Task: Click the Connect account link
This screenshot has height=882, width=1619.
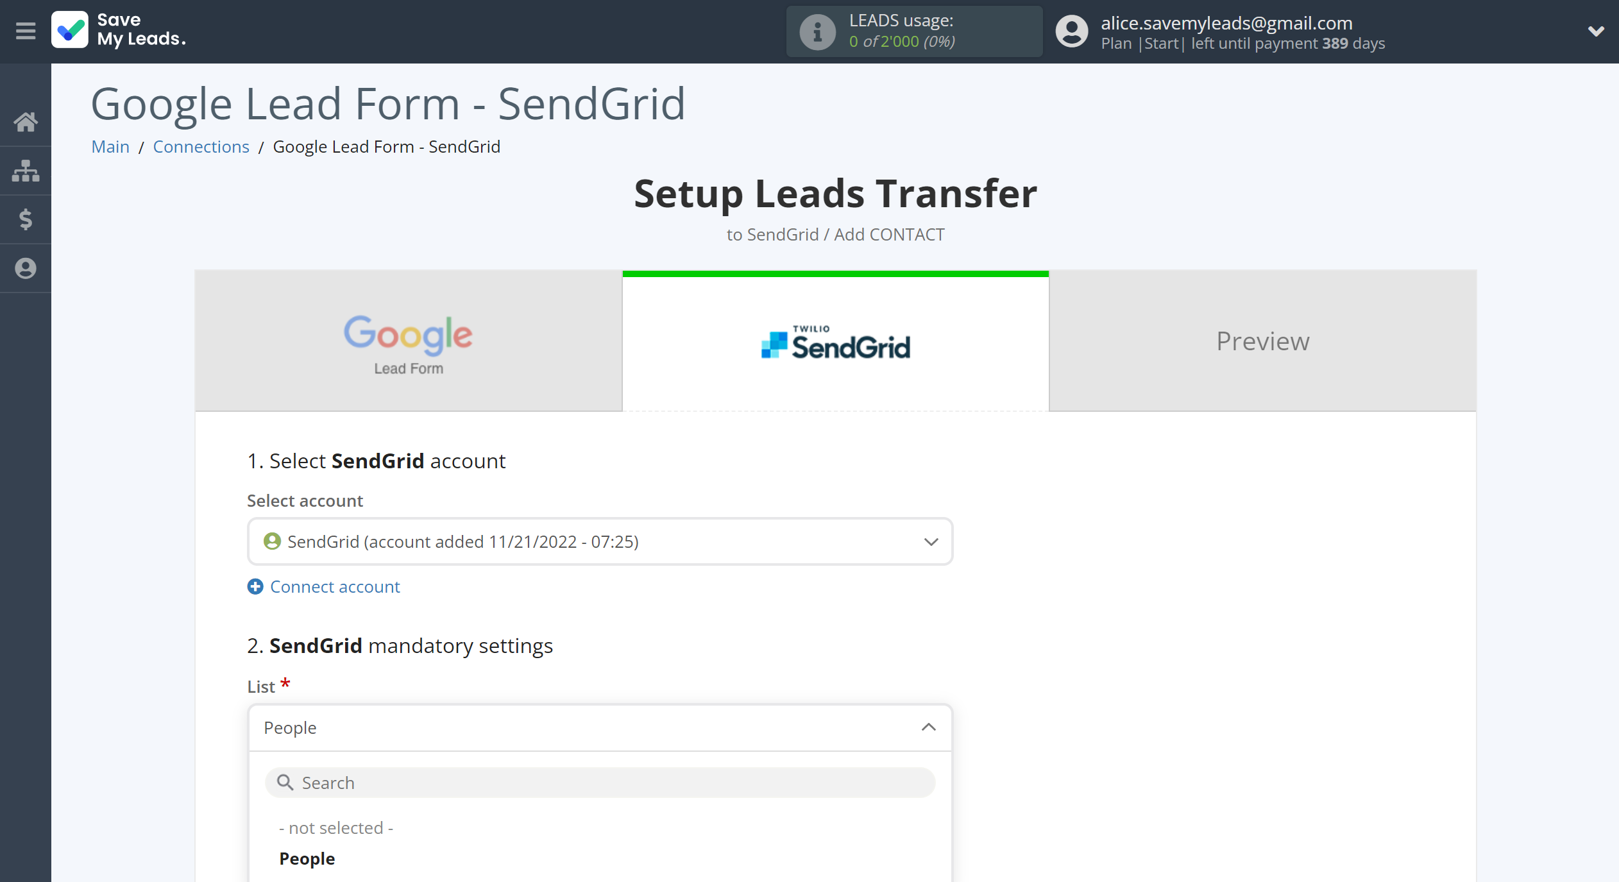Action: (335, 586)
